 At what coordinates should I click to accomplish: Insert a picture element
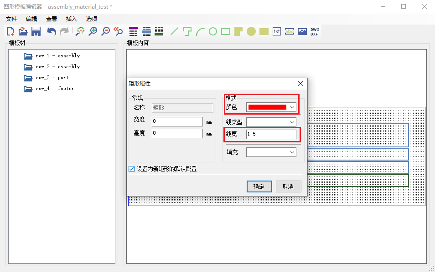tap(302, 31)
